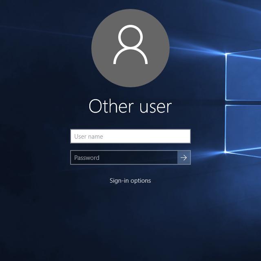Screen dimensions: 261x261
Task: Click the lower Windows logo pane on wallpaper
Action: click(244, 128)
